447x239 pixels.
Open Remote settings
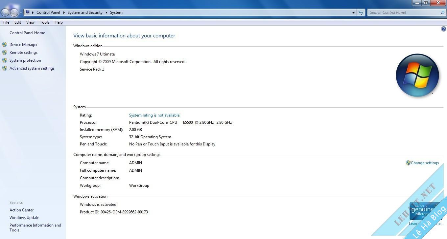(x=23, y=53)
